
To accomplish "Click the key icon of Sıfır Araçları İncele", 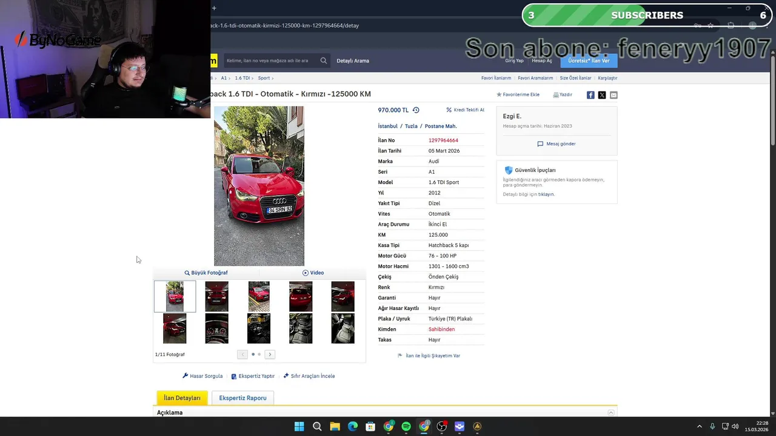I will point(286,376).
